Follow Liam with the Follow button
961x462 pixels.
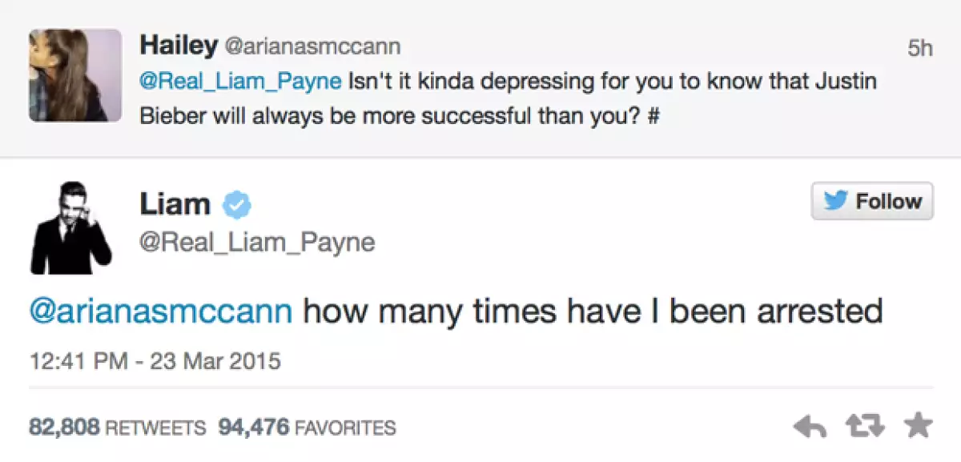pos(872,201)
